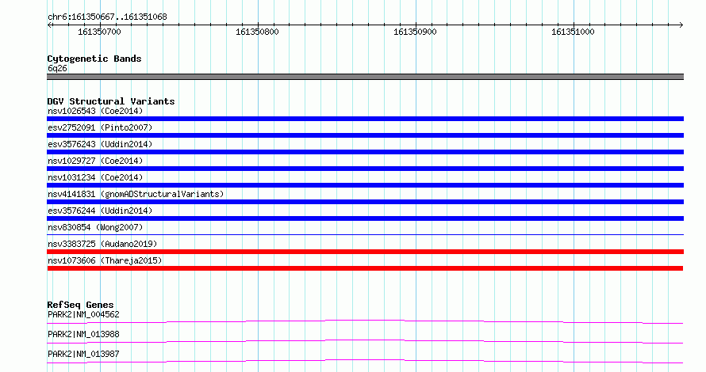
Task: Click the red bar for nsv1073606
Action: click(x=365, y=268)
